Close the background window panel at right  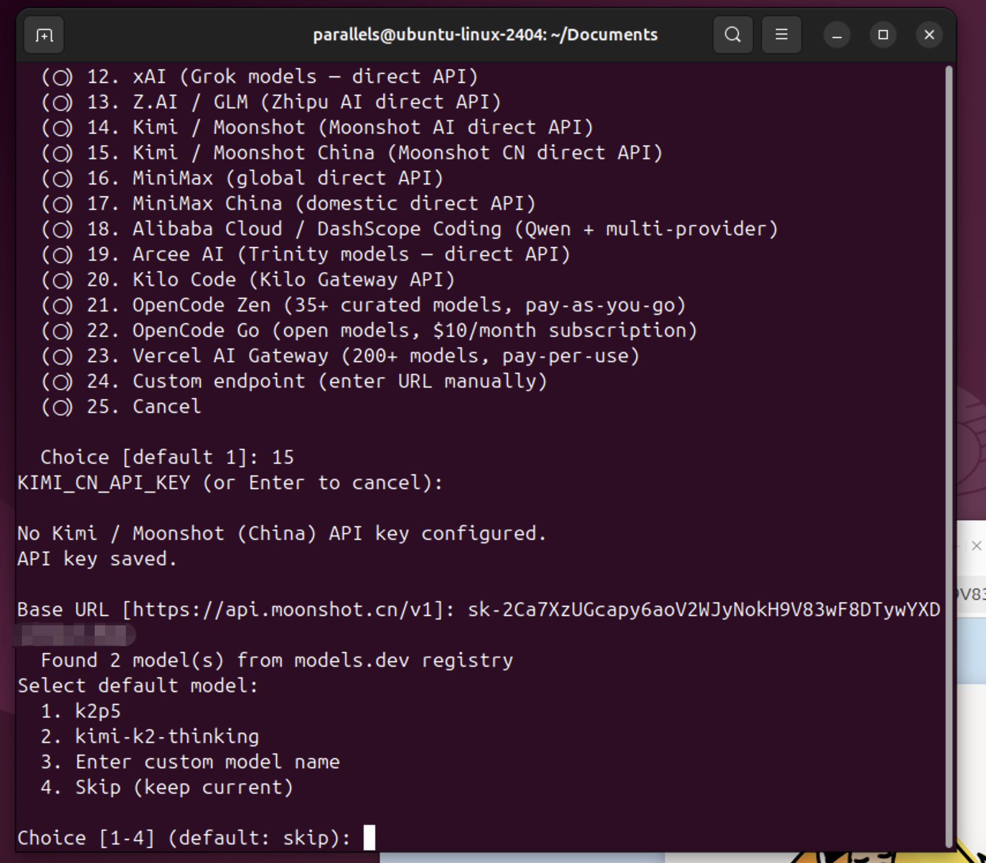click(976, 546)
